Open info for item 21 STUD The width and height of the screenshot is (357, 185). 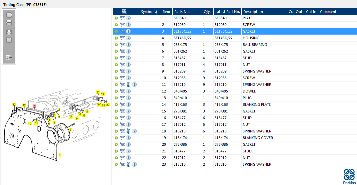pyautogui.click(x=128, y=151)
